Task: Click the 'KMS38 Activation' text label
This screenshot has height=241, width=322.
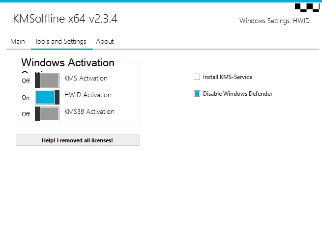Action: (89, 112)
